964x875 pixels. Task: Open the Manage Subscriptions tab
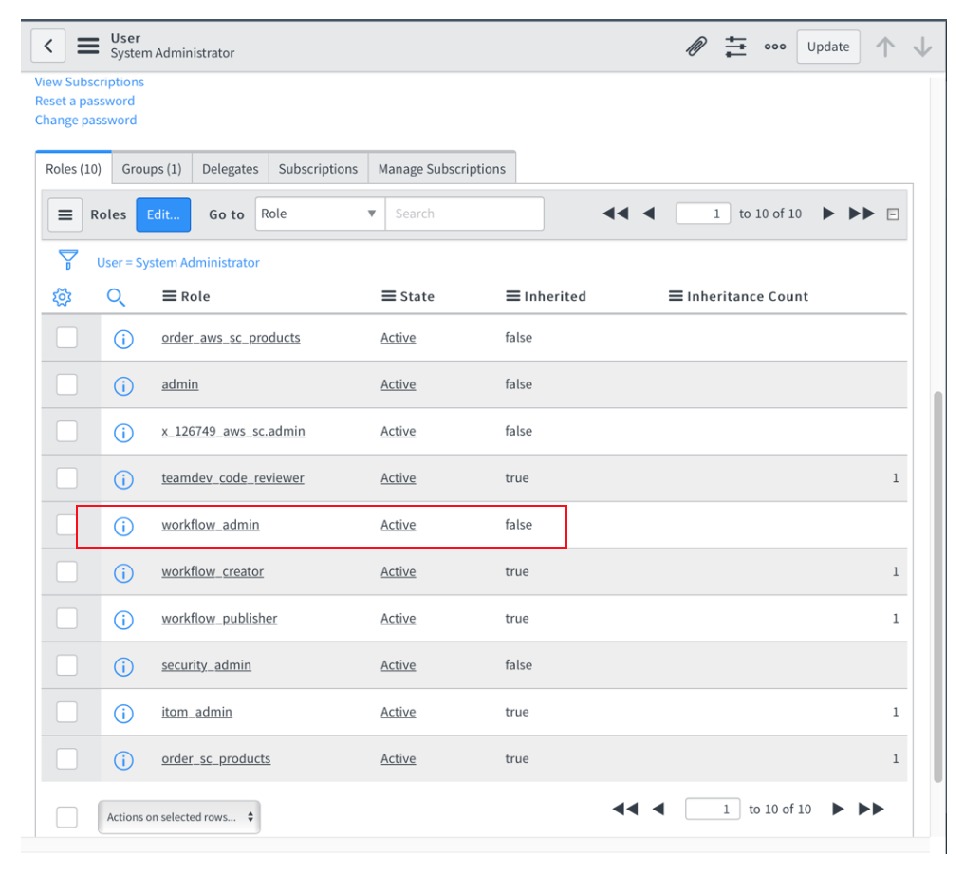(442, 168)
